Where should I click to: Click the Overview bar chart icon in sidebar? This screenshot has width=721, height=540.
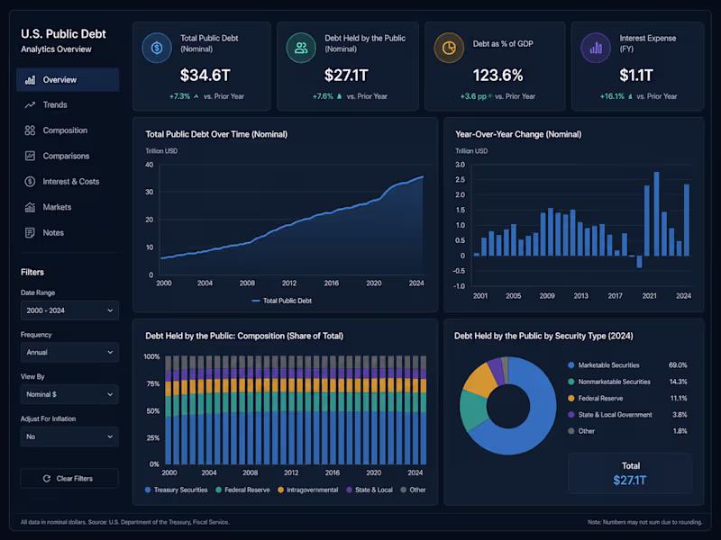pos(30,80)
